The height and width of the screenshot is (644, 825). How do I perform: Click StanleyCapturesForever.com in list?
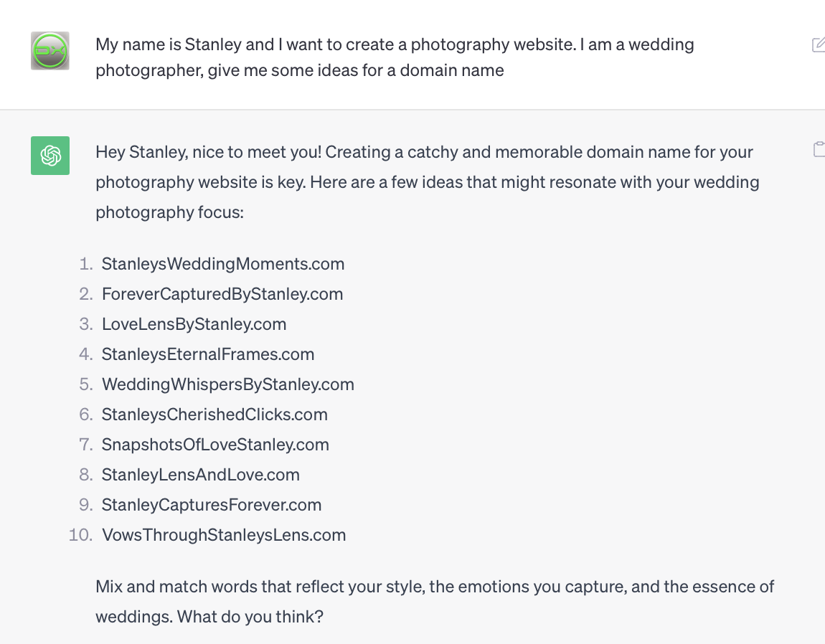(x=212, y=505)
